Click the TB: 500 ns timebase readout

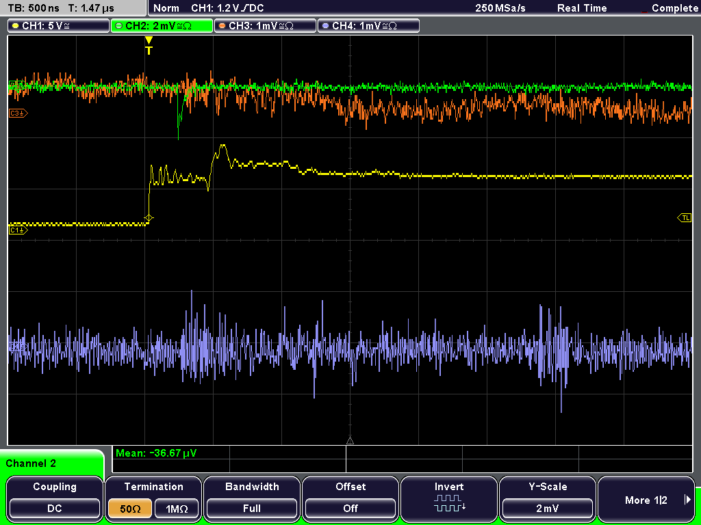34,8
